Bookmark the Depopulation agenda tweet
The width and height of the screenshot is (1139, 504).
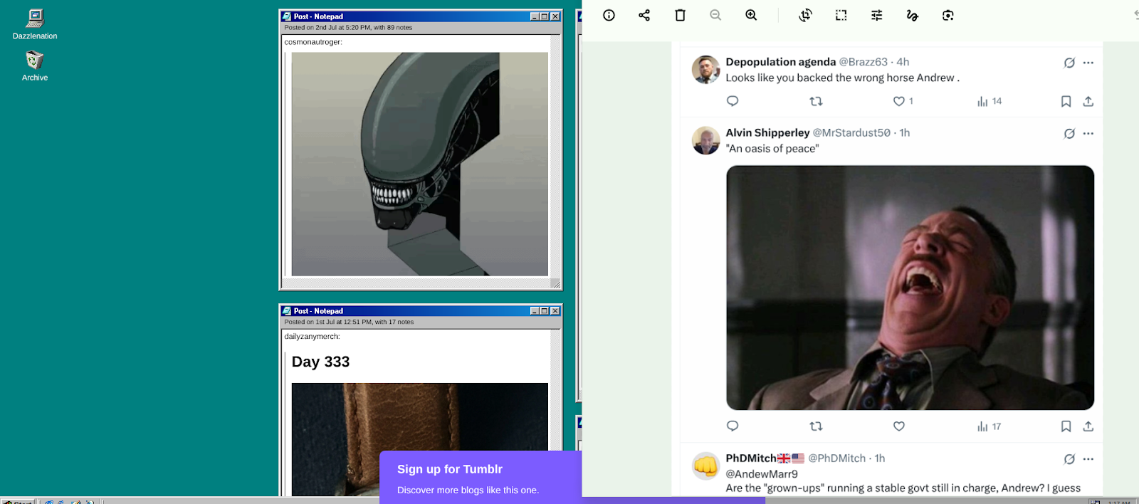pos(1066,101)
